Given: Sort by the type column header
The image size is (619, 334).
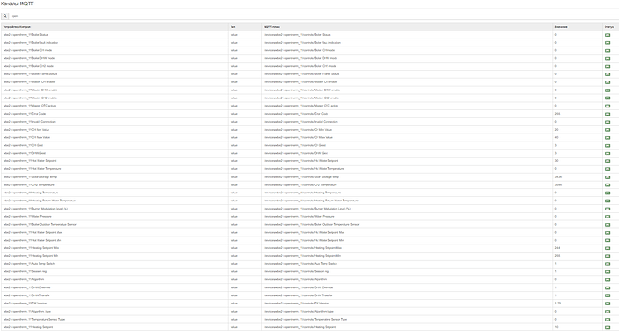Looking at the screenshot, I should click(233, 27).
